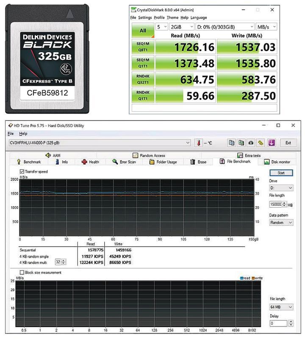Click Sequential read value 1578775

[x=96, y=250]
